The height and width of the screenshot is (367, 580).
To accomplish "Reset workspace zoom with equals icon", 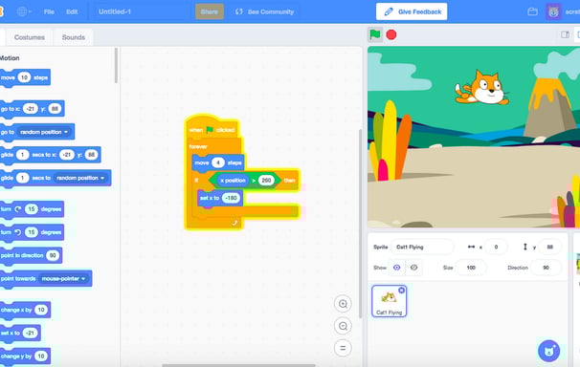I will pos(343,348).
